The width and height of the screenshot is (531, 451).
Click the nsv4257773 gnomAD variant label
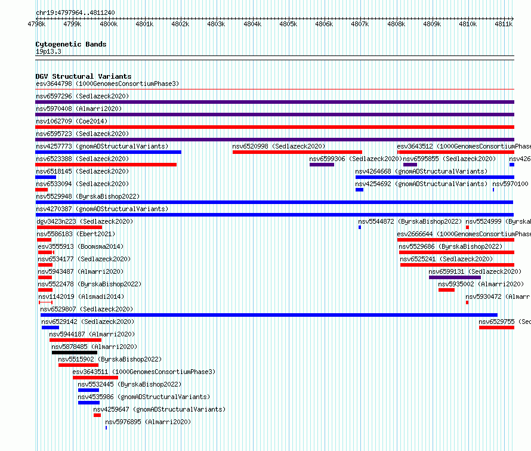pos(102,146)
